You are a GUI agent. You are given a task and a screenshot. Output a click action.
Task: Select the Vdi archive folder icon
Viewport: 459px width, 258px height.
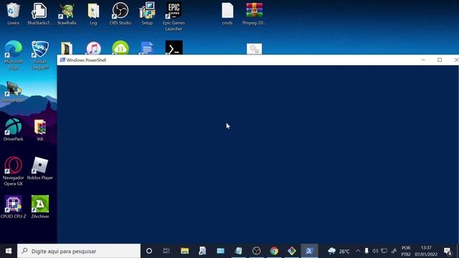pyautogui.click(x=40, y=130)
